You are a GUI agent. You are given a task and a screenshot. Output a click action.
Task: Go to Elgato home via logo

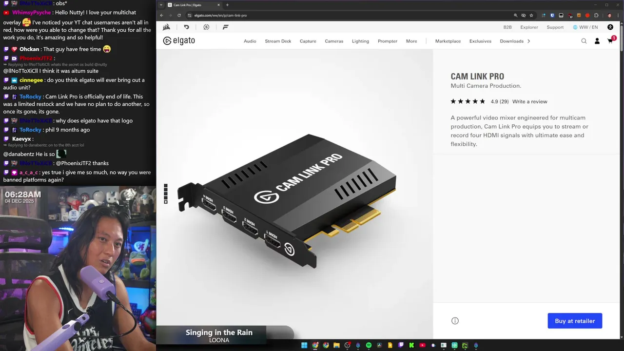coord(179,41)
